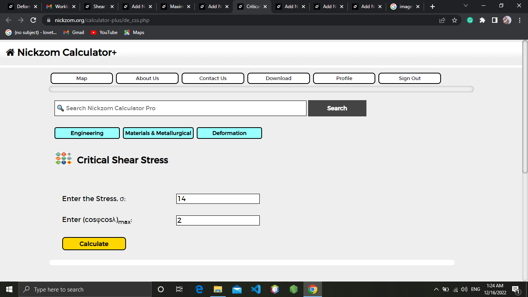Open the Map menu button
The height and width of the screenshot is (297, 528).
[82, 78]
